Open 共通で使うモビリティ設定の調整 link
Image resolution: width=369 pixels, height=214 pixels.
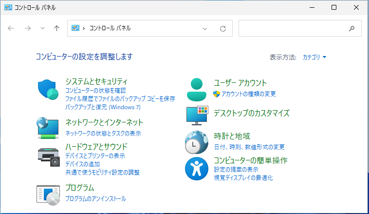[102, 172]
